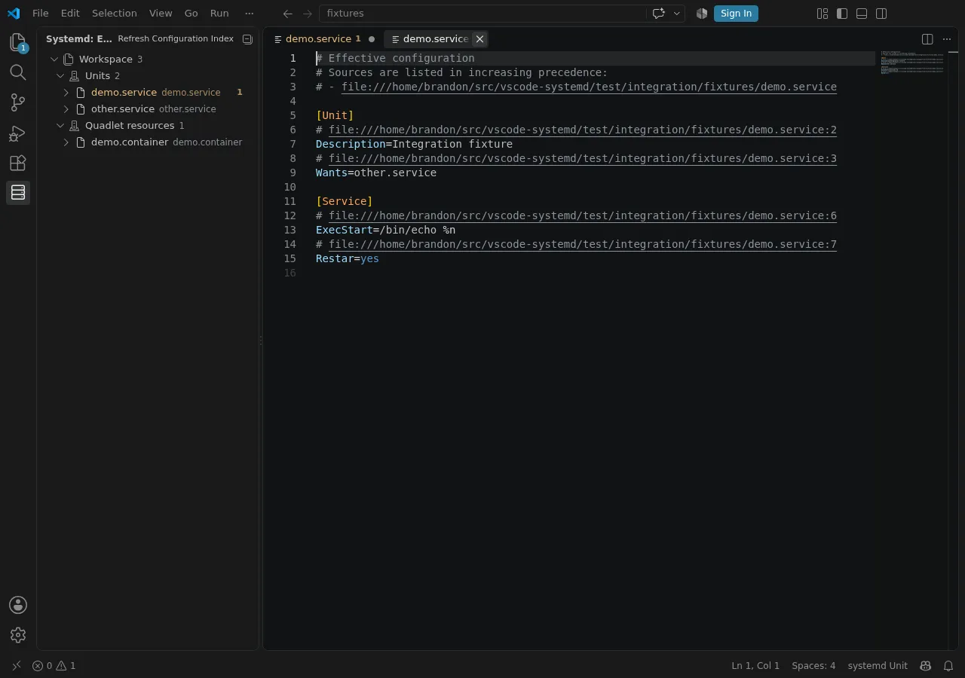Collapse the Units group

(60, 75)
